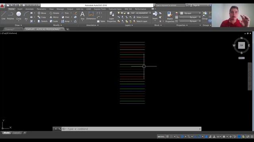Toggle the layer lock icon
This screenshot has height=142, width=254.
(x=125, y=13)
